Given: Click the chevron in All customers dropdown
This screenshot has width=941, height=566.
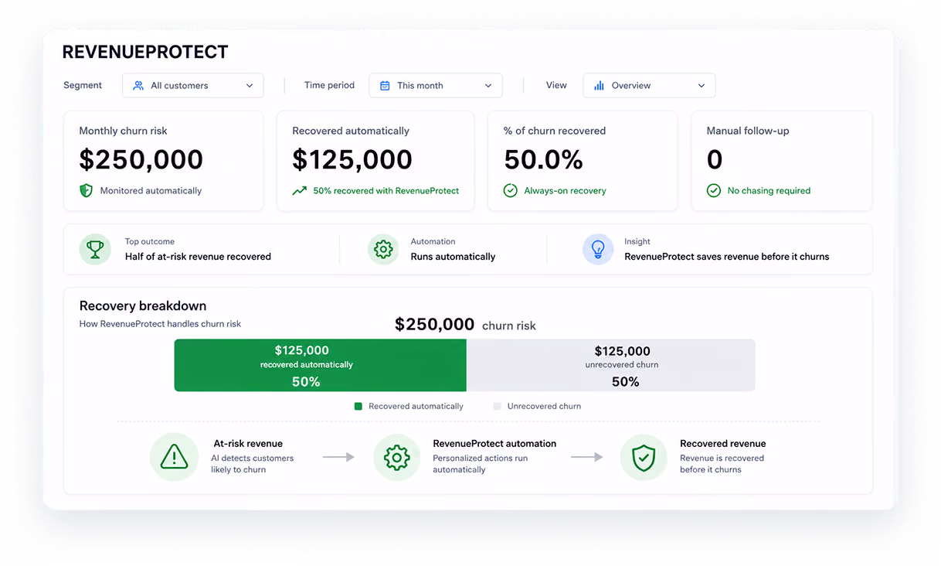Looking at the screenshot, I should click(250, 86).
